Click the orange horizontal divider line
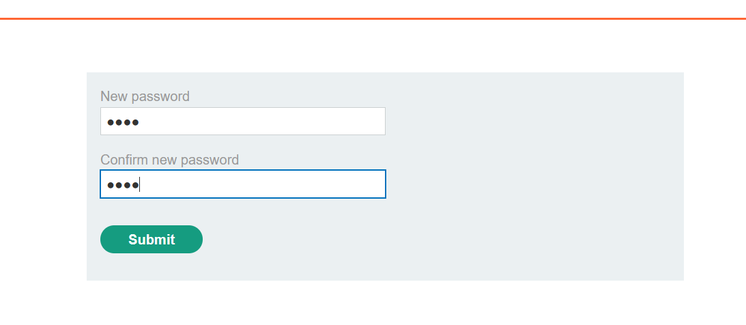The width and height of the screenshot is (746, 325). tap(373, 18)
